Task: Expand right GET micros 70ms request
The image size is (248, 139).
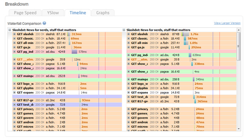Action: (x=128, y=127)
